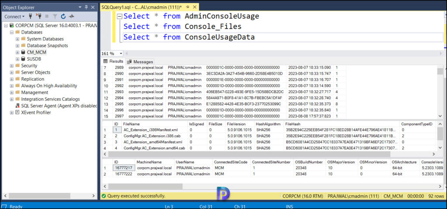The width and height of the screenshot is (447, 209).
Task: Click the cell '3EC3DA2A-3A27-454B-9660-2D58E4B5010D'
Action: point(244,74)
